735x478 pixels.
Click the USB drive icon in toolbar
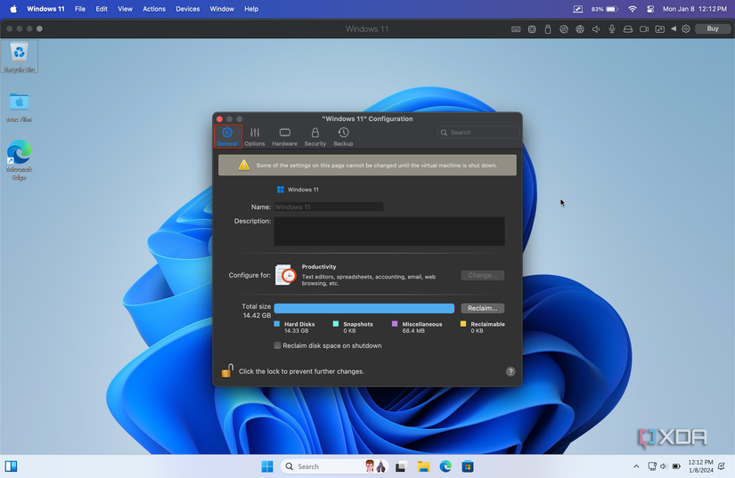[x=548, y=29]
